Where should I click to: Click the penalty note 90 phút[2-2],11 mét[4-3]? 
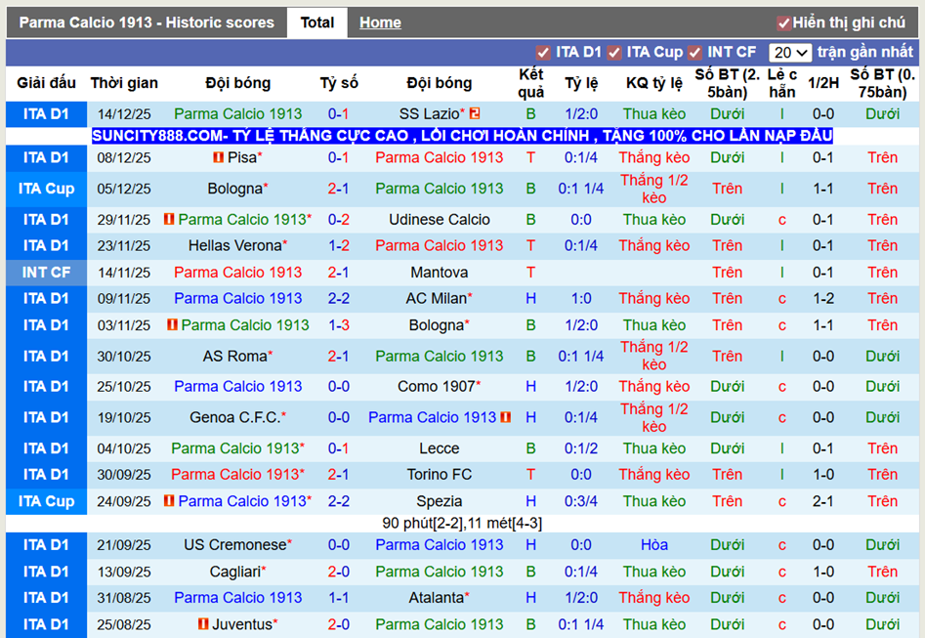462,523
